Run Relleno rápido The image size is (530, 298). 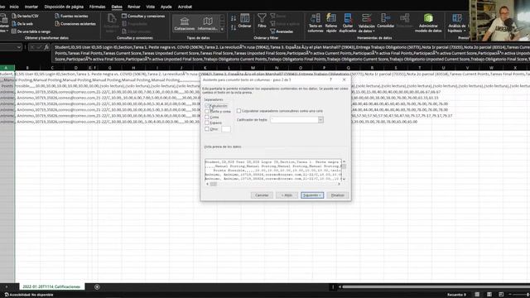pos(331,23)
